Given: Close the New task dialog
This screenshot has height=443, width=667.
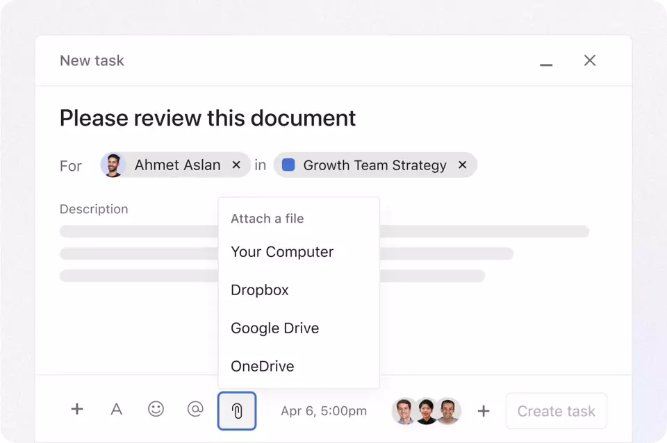Looking at the screenshot, I should point(590,60).
